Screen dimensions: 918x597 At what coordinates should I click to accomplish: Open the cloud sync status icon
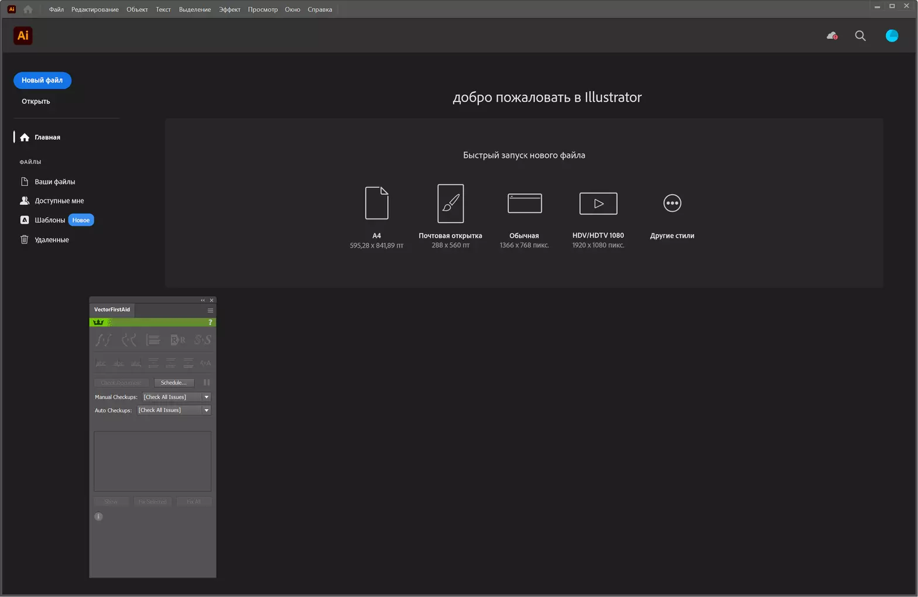832,36
